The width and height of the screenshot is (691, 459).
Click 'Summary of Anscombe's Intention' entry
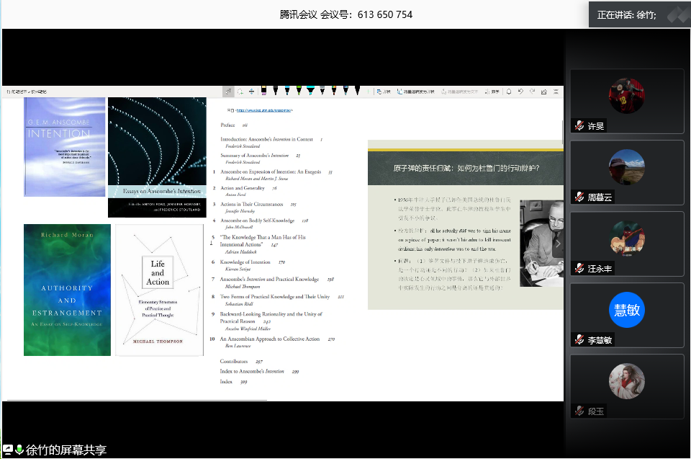[x=255, y=156]
